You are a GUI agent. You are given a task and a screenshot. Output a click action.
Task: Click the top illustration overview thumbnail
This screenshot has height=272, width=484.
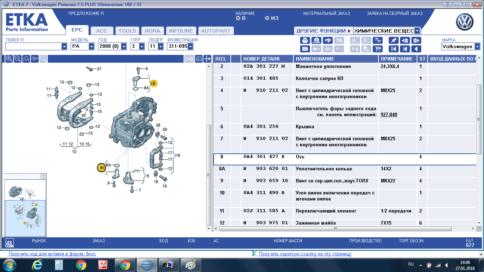coord(24,190)
